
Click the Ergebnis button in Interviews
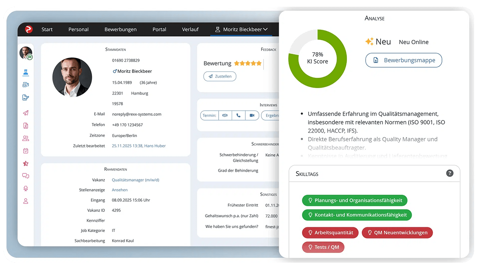(270, 115)
